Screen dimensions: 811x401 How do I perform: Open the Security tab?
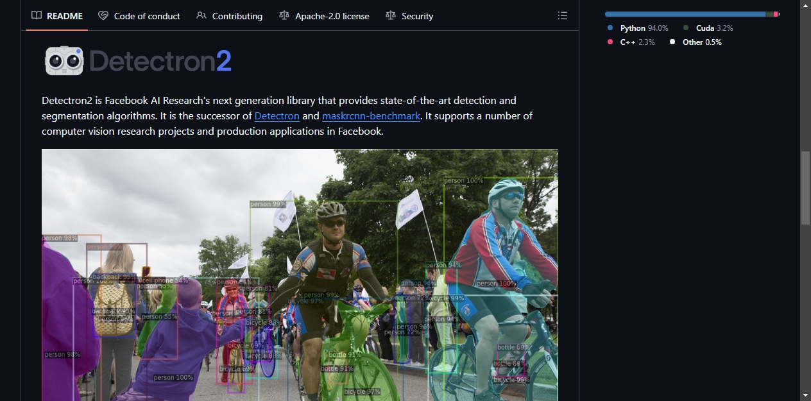[x=409, y=16]
